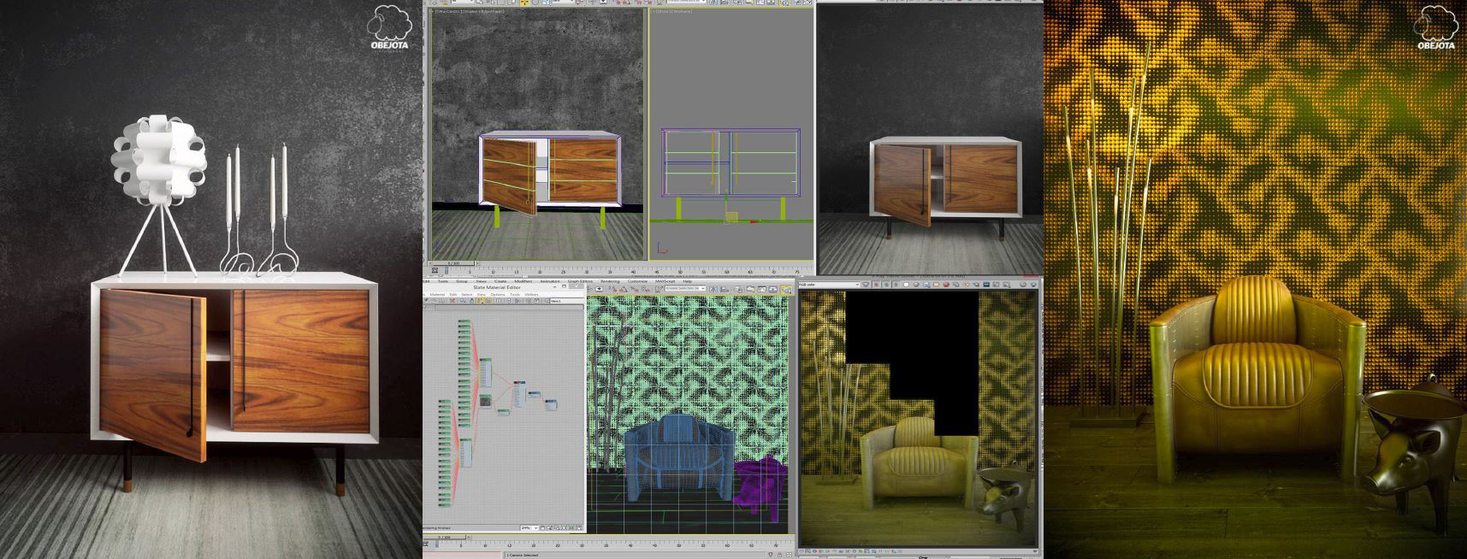Open the Graph Editors menu

pos(580,281)
